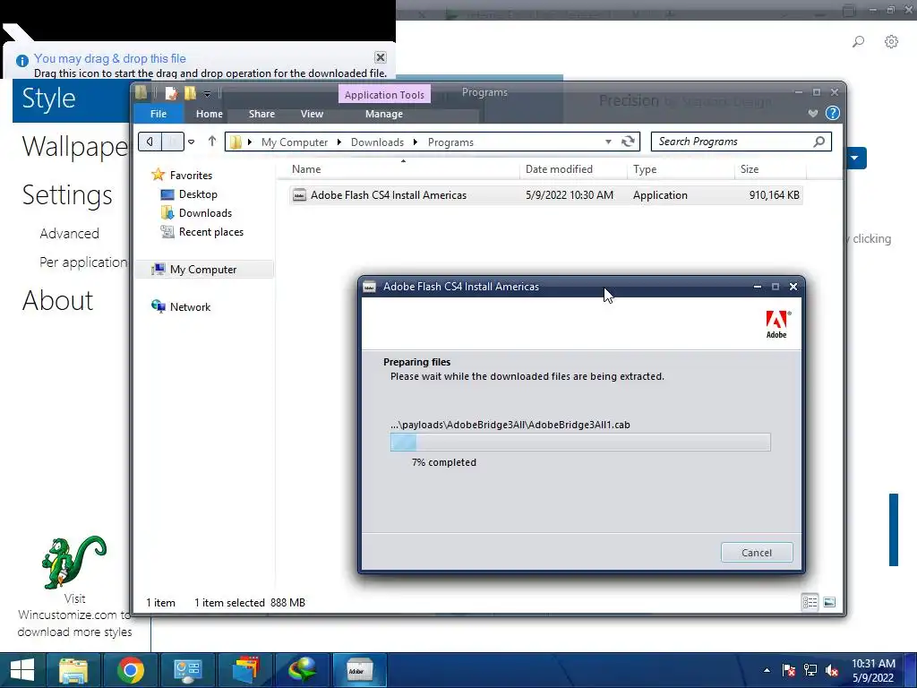Open Favorites in the navigation pane
The image size is (917, 688).
[191, 175]
